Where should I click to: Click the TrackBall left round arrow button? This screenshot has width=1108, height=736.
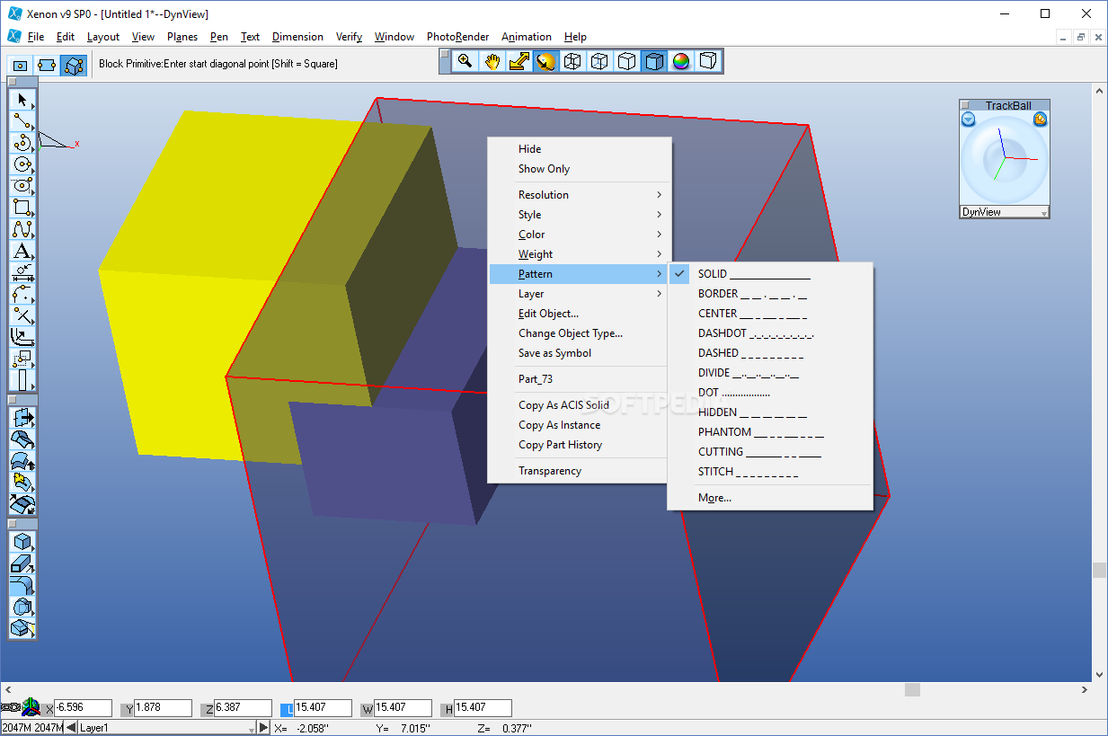pos(968,119)
